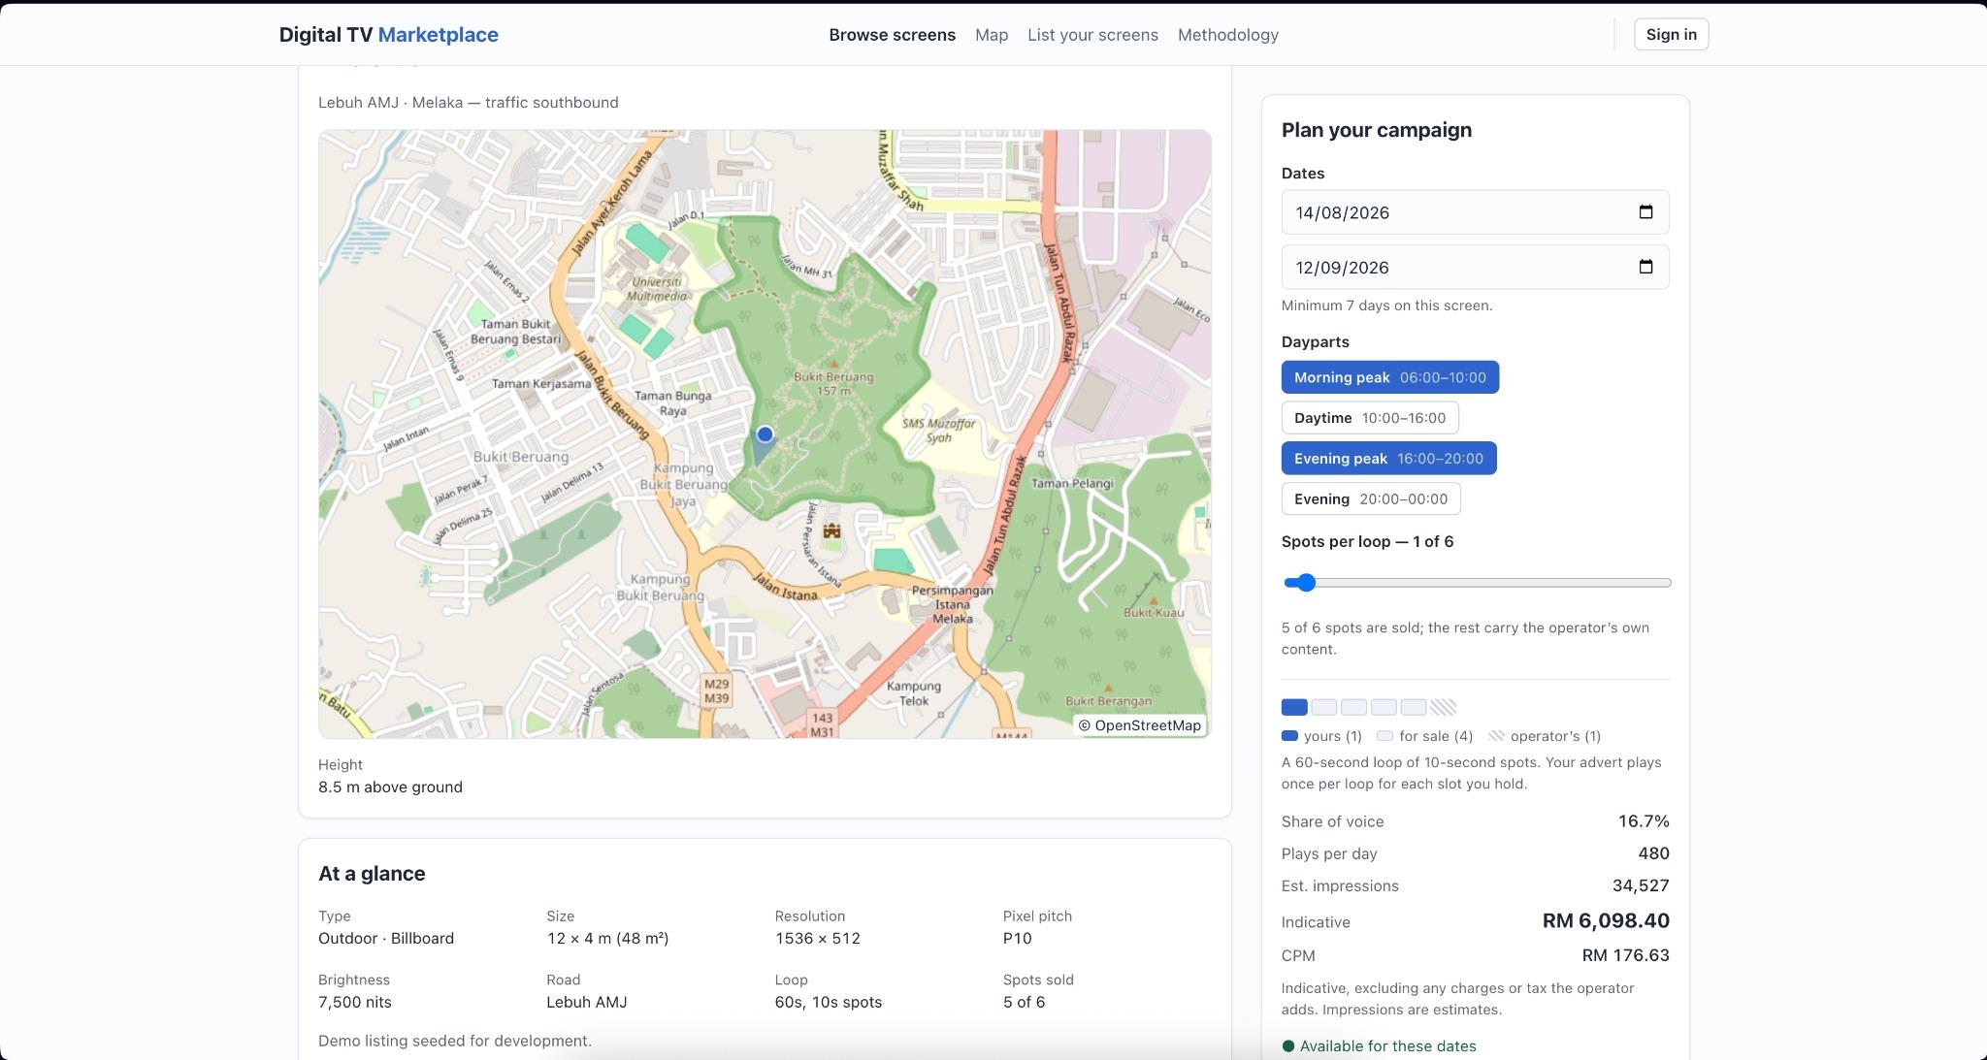Select the hatched operator's loop slot block
Screen dimensions: 1987x1060
(1444, 707)
